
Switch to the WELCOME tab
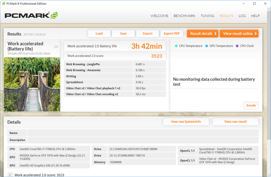click(x=159, y=16)
